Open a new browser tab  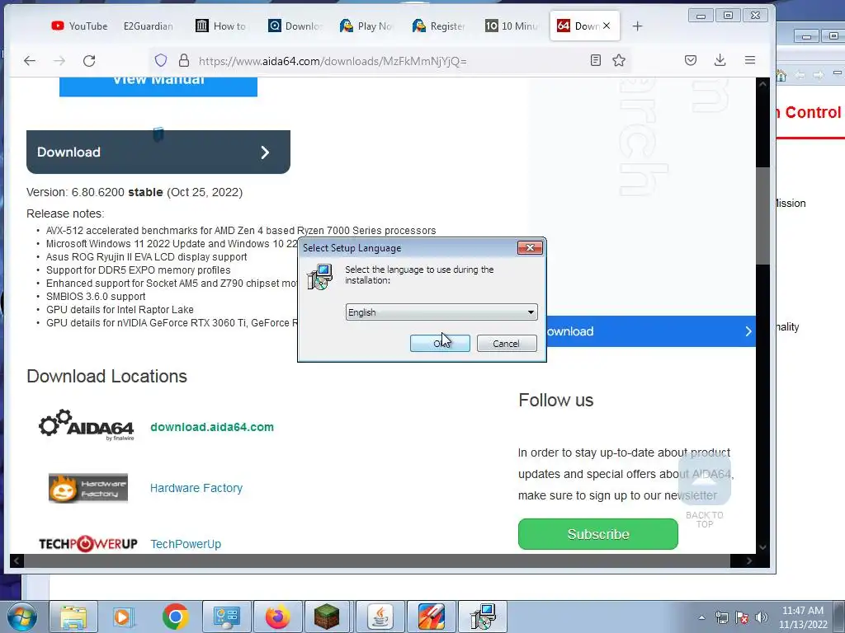point(638,26)
